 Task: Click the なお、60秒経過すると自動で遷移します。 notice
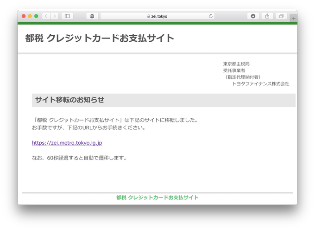coord(80,158)
